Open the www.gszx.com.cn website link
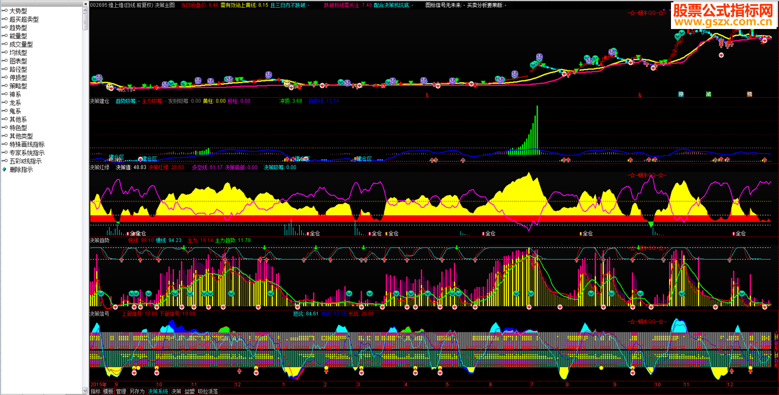This screenshot has width=779, height=395. [723, 22]
